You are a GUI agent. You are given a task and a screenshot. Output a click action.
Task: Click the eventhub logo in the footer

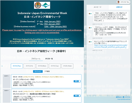[126, 97]
